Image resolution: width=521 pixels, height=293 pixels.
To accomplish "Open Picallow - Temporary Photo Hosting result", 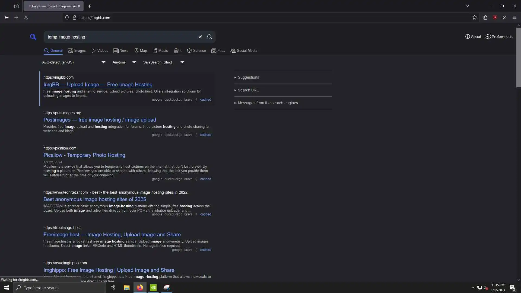I will [84, 155].
